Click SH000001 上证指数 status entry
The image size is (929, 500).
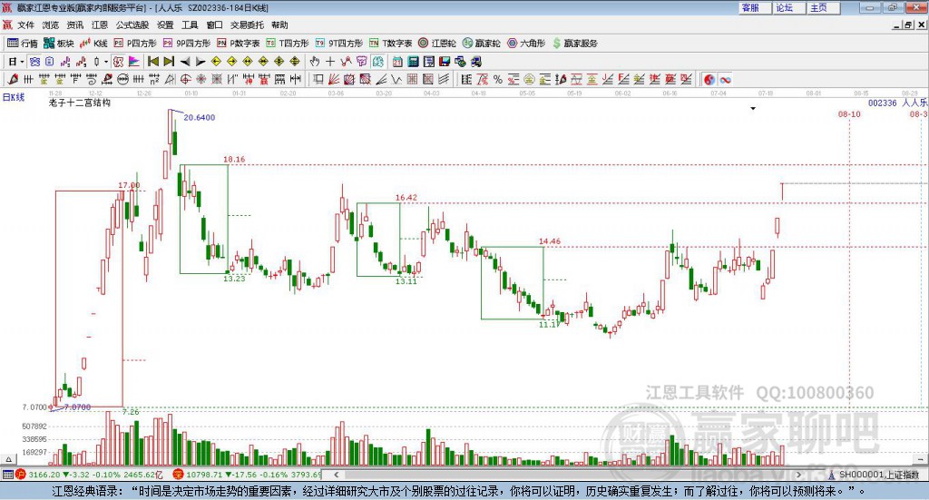[x=875, y=475]
